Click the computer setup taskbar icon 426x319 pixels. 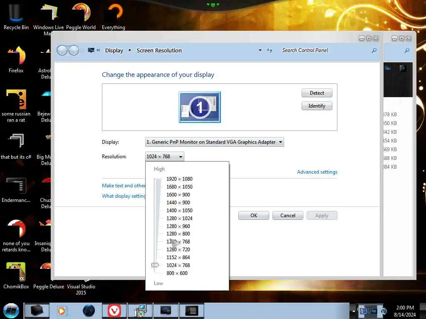point(140,311)
